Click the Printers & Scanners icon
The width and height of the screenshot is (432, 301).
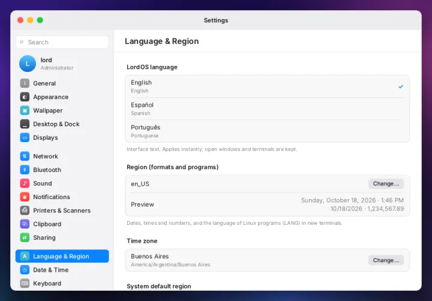(x=25, y=210)
